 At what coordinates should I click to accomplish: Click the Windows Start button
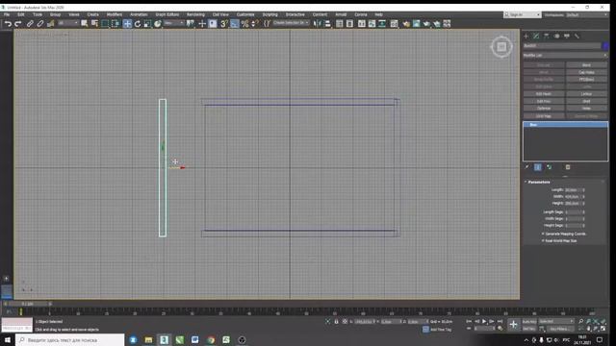click(7, 339)
